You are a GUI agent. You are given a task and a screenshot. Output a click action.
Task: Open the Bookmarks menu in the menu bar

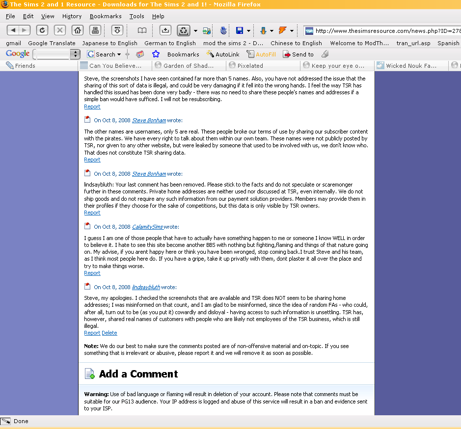coord(106,16)
